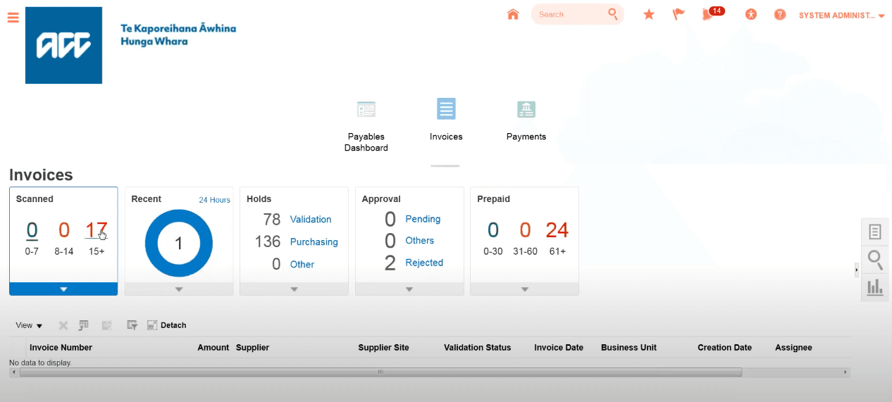This screenshot has height=402, width=892.
Task: Expand the Approval infotile arrow
Action: click(409, 289)
